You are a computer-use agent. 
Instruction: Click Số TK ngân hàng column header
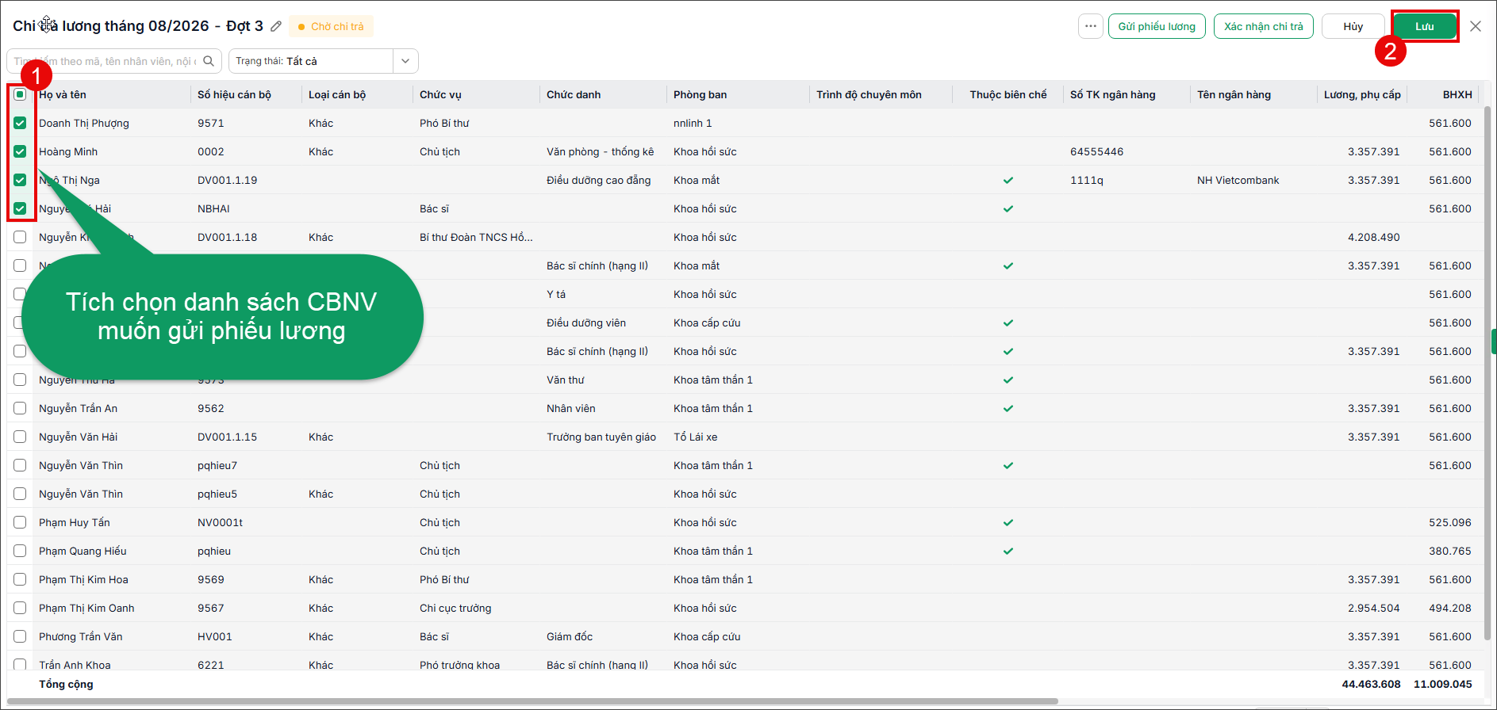[x=1113, y=94]
